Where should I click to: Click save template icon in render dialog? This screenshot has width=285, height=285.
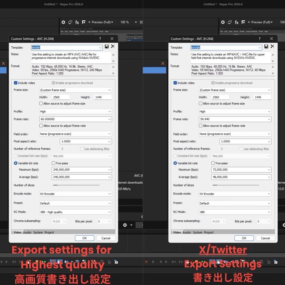[x=107, y=46]
